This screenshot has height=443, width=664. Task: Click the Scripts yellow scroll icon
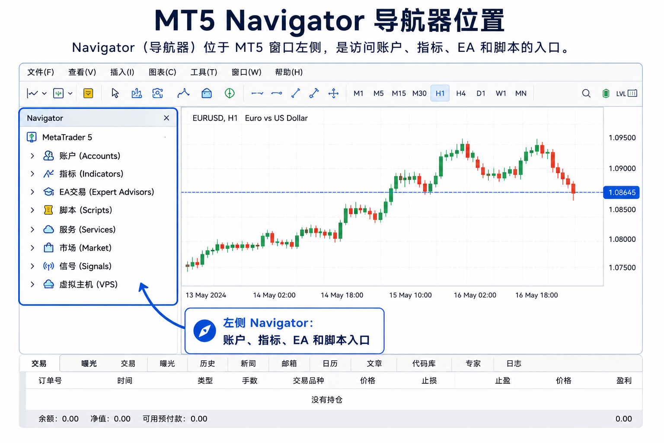[48, 210]
